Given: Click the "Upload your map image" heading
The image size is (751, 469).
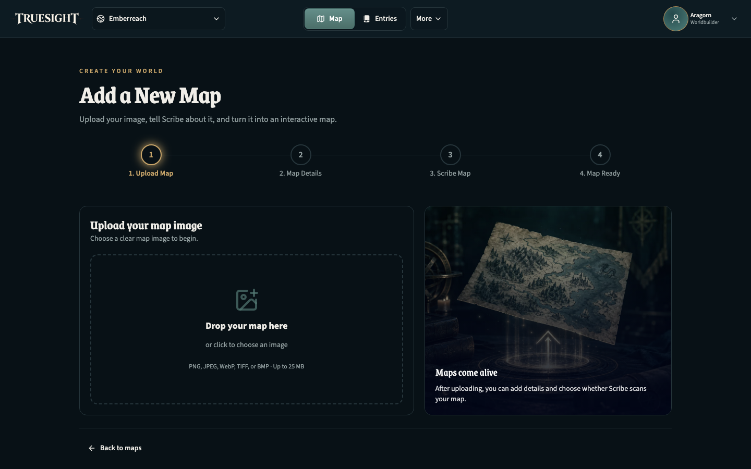Looking at the screenshot, I should [x=146, y=226].
